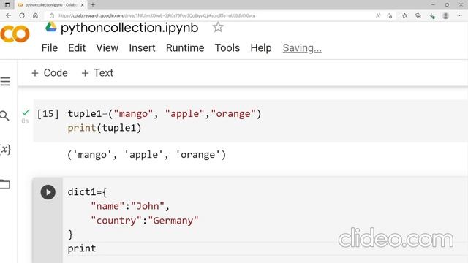Open the browser extensions icon

click(432, 16)
